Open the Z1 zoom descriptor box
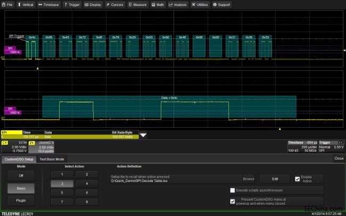The height and width of the screenshot is (216, 346). pyautogui.click(x=42, y=147)
